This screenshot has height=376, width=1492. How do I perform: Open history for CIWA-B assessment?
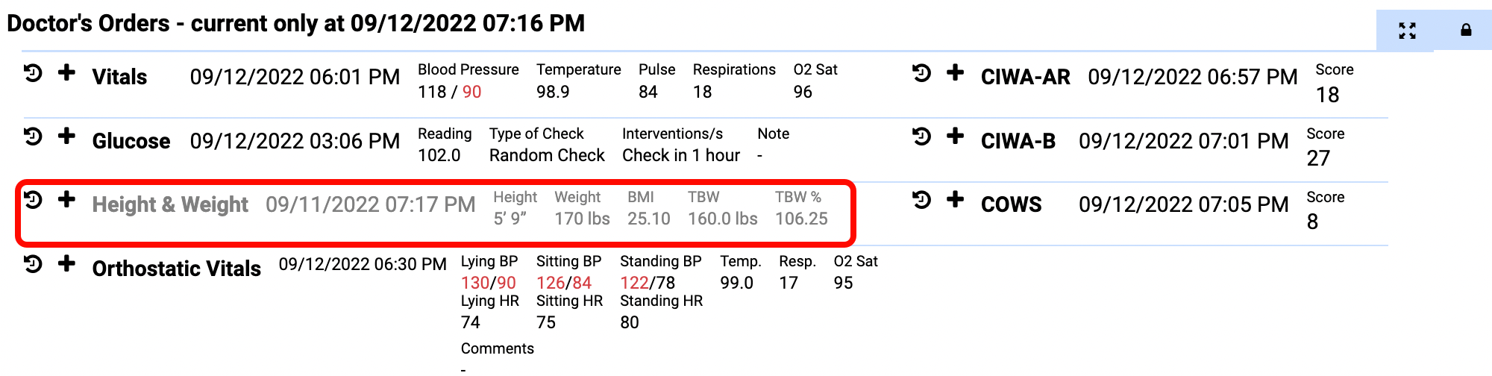[921, 137]
